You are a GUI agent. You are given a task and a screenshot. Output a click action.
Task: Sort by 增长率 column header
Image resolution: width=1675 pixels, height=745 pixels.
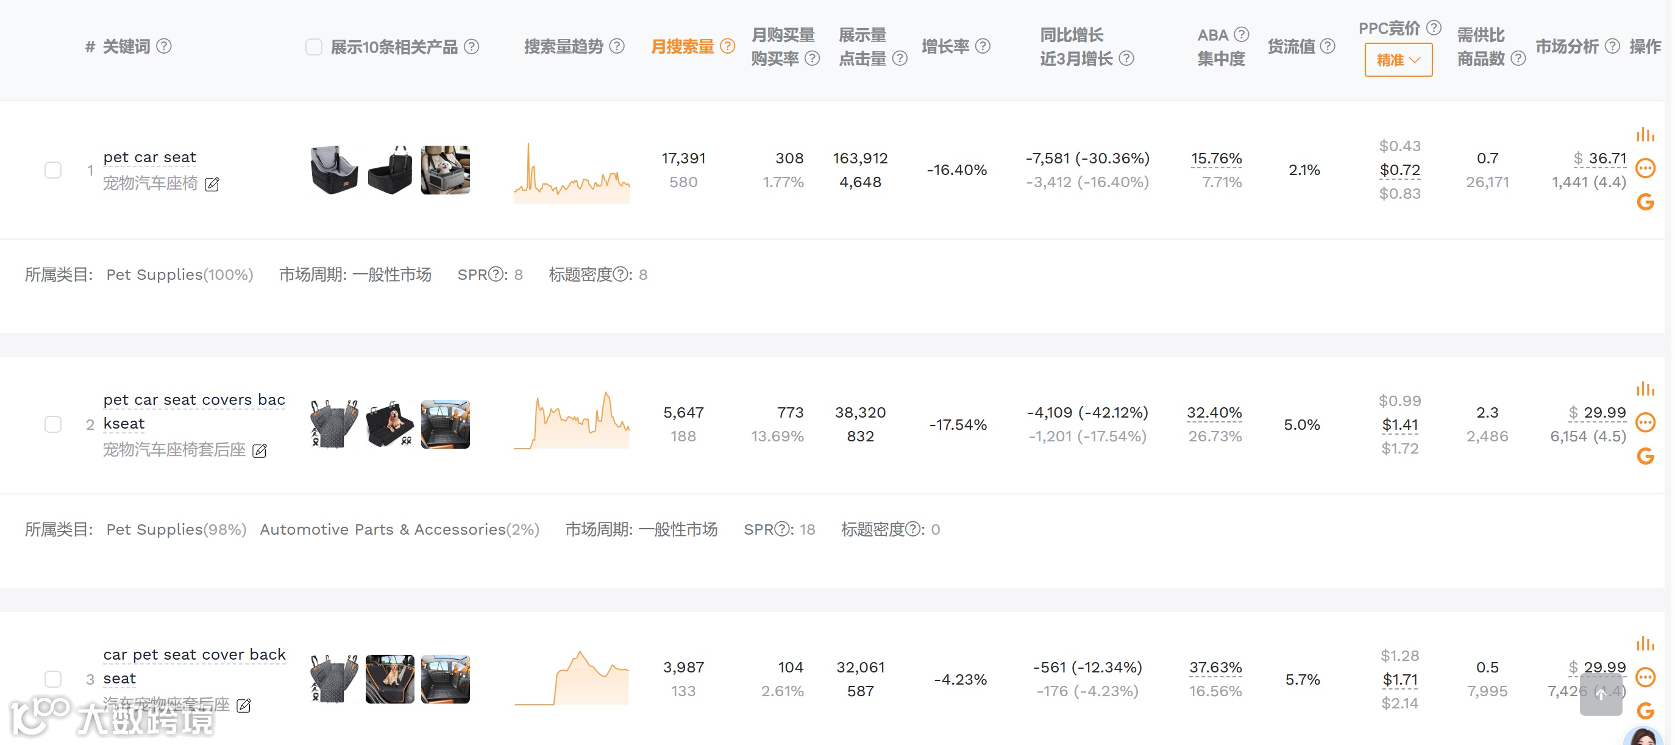[945, 46]
